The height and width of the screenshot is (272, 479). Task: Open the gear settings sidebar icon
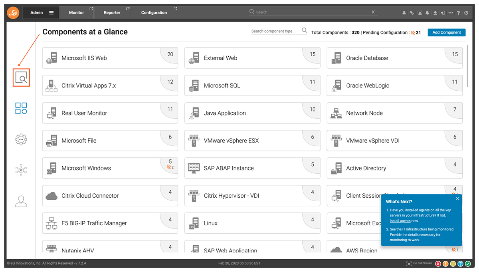[21, 139]
